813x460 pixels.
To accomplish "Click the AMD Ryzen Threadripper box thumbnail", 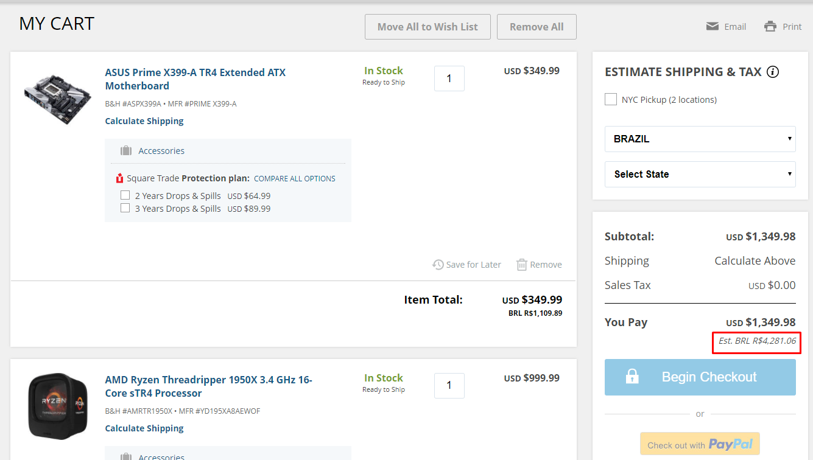I will pyautogui.click(x=58, y=406).
